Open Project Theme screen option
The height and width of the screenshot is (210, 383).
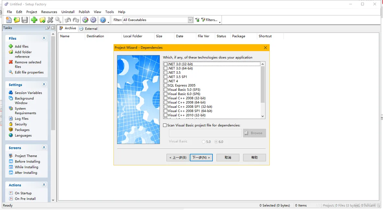point(26,156)
